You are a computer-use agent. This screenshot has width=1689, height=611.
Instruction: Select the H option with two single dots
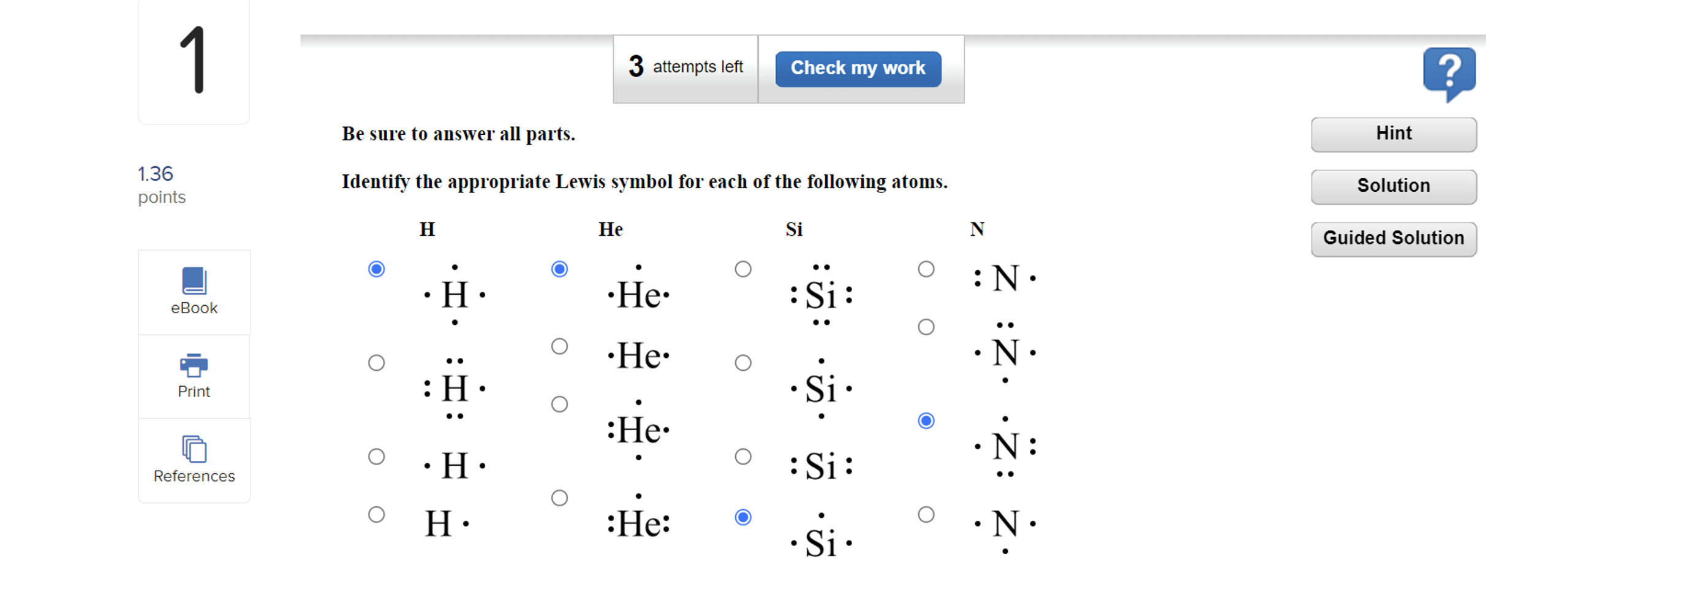pyautogui.click(x=376, y=457)
